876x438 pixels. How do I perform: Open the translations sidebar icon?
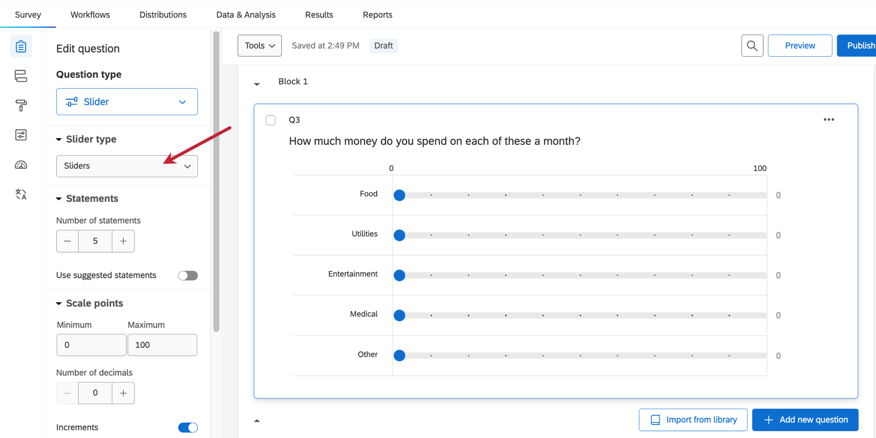click(x=21, y=194)
